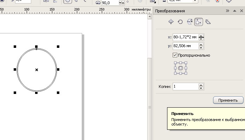Increase x value with the up arrow
245x140 pixels.
coord(201,36)
